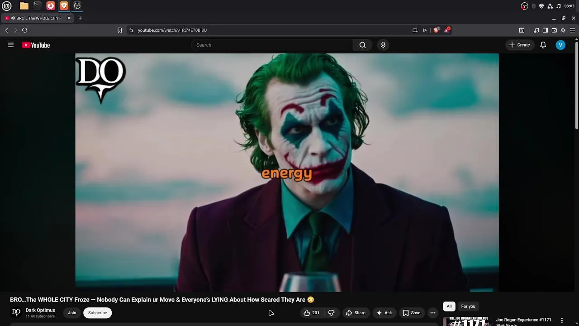Mute the tab using its speaker icon
This screenshot has height=326, width=579.
[13, 19]
